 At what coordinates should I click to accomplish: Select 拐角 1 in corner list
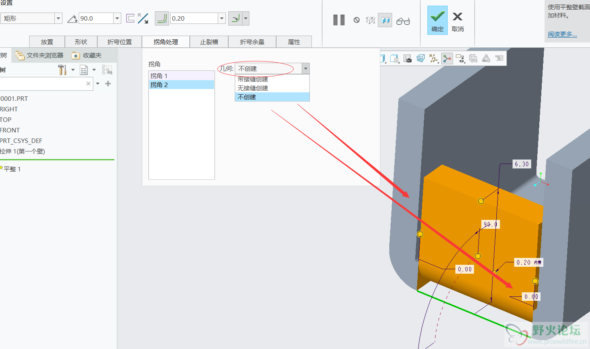pos(181,76)
